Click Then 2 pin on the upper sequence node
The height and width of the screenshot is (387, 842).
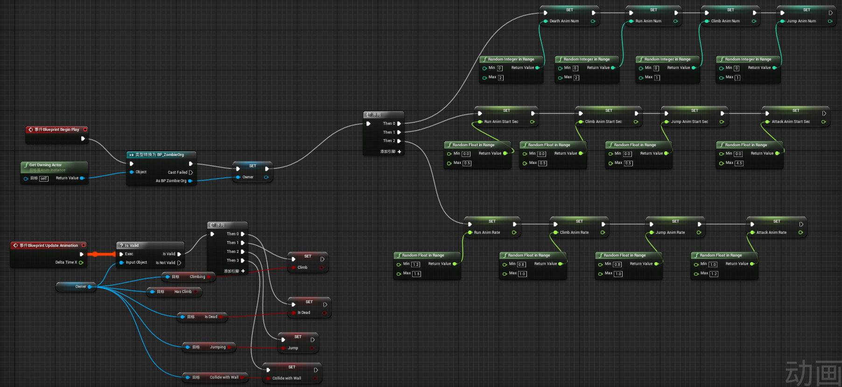pyautogui.click(x=399, y=141)
